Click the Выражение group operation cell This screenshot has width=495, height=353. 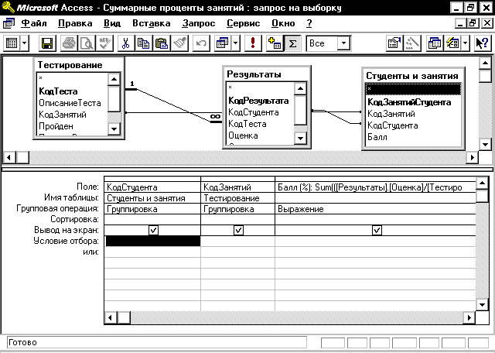(x=375, y=209)
